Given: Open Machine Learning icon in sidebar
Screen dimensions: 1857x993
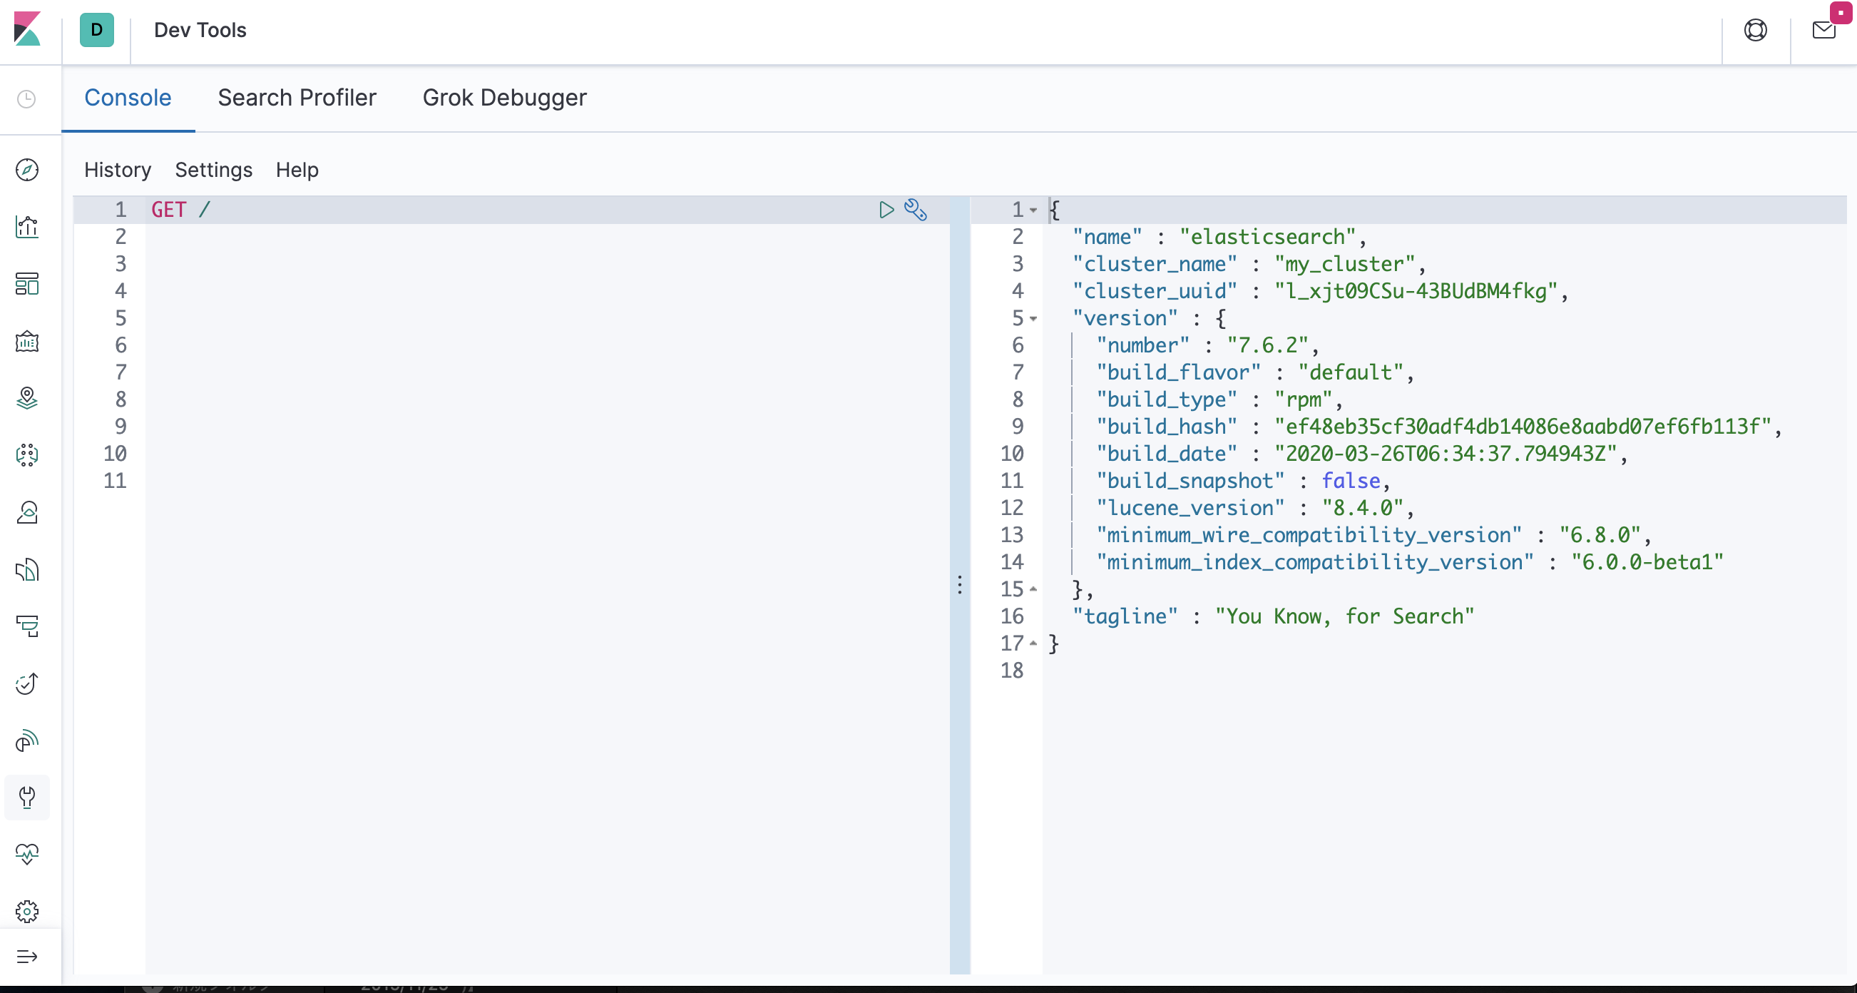Looking at the screenshot, I should tap(26, 455).
